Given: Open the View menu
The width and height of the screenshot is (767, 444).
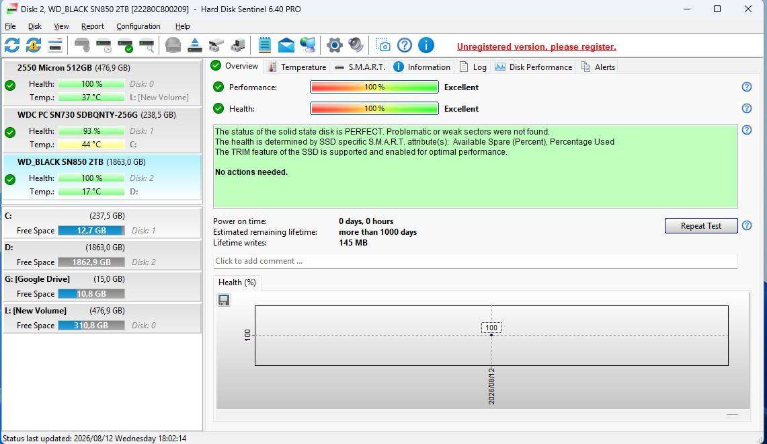Looking at the screenshot, I should [61, 26].
